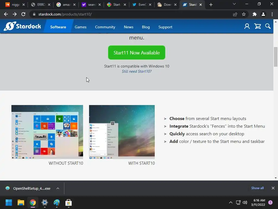Follow the Still need Start10? link
278x209 pixels.
pos(137,71)
